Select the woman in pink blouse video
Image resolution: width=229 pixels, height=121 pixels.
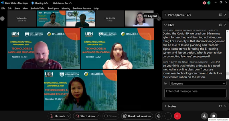(117, 49)
